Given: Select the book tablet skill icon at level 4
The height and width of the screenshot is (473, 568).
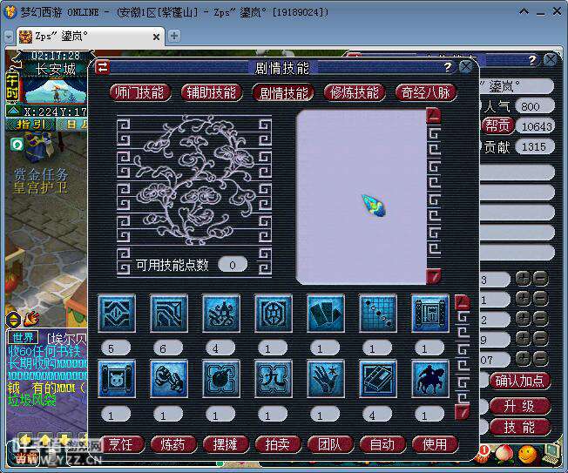Looking at the screenshot, I should click(x=377, y=379).
